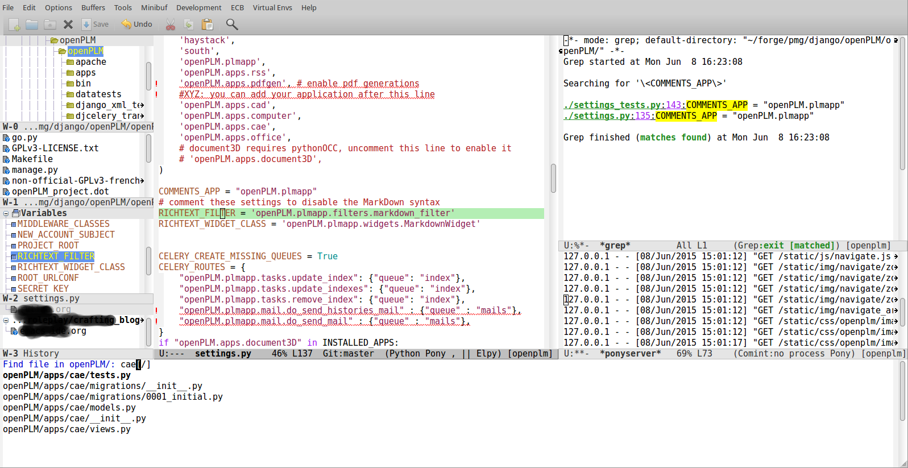908x468 pixels.
Task: Jump to PROJECT_ROOT variable
Action: (48, 246)
